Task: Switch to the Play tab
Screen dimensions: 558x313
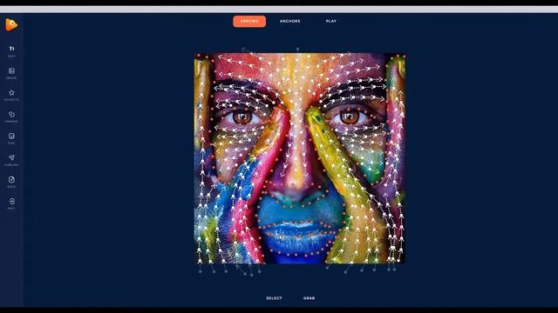Action: pos(331,21)
